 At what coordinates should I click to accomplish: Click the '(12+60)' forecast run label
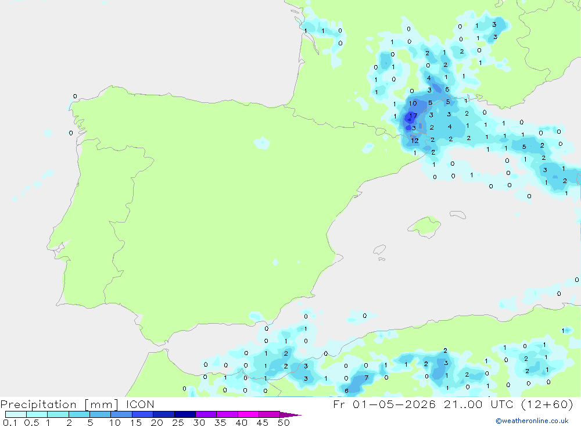tap(547, 404)
